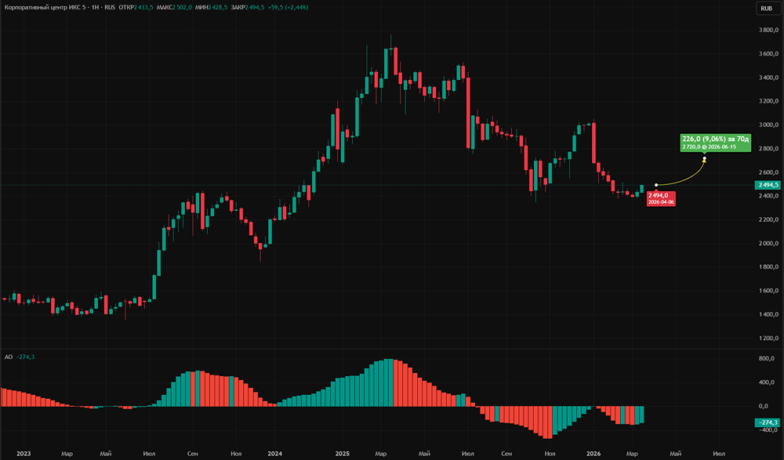Click the МИН 2 428,5 low value
Viewport: 784px width, 460px height.
[211, 8]
